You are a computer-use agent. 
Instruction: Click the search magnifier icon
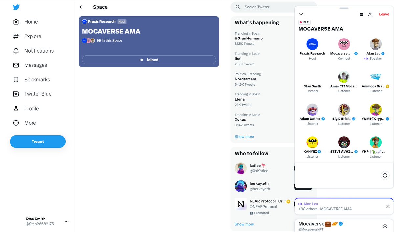click(238, 7)
